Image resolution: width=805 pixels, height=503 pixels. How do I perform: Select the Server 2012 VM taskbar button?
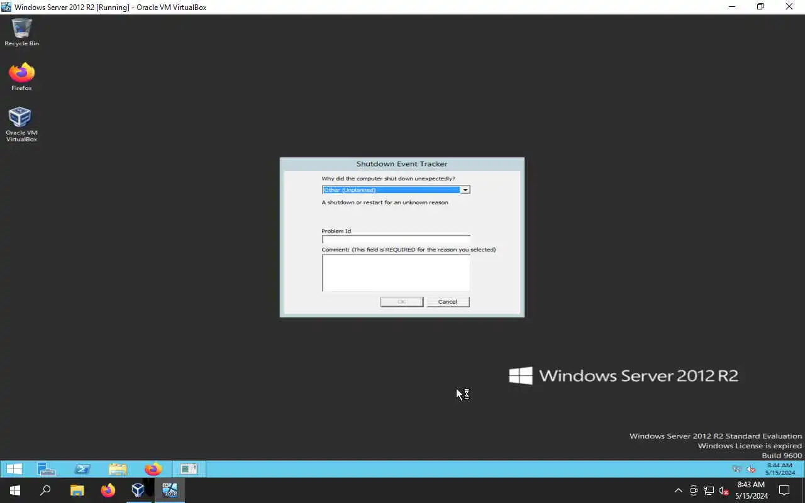coord(170,490)
